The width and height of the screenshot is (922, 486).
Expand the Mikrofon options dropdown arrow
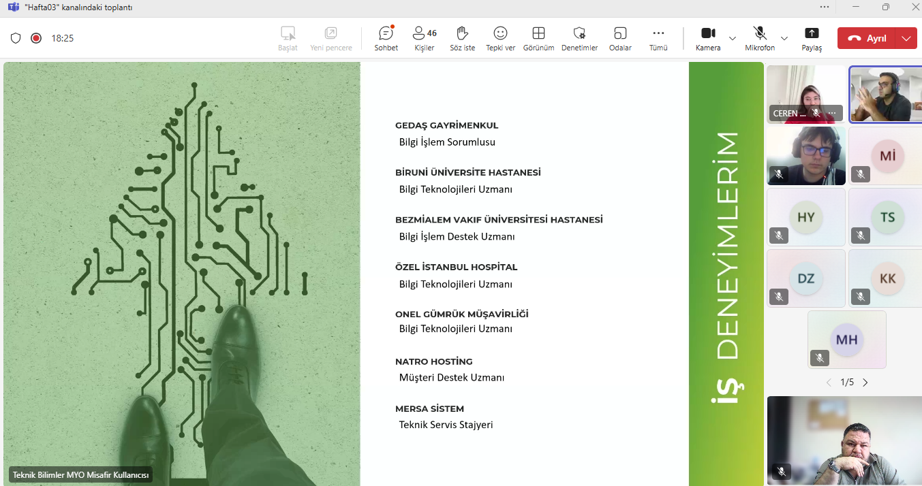(784, 38)
